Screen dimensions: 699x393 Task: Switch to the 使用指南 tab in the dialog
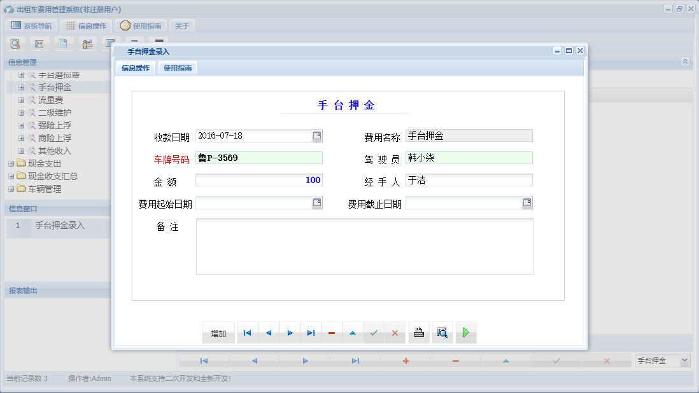178,66
